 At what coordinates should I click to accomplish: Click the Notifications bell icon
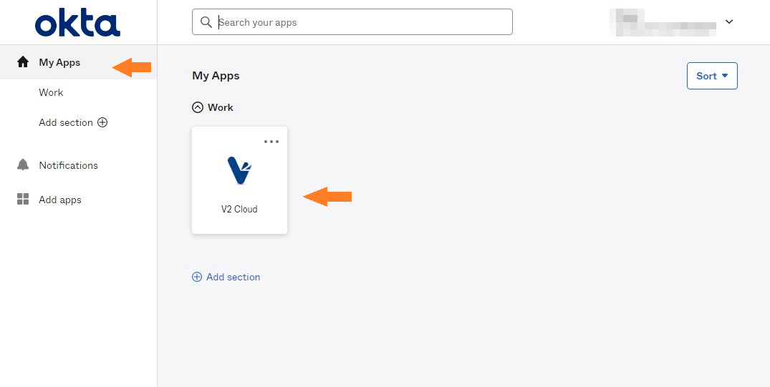pos(23,165)
